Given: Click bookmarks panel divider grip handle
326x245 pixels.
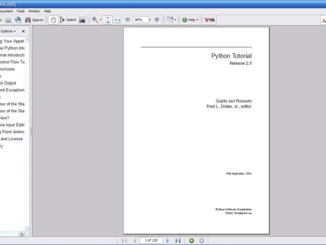Looking at the screenshot, I should [31, 131].
